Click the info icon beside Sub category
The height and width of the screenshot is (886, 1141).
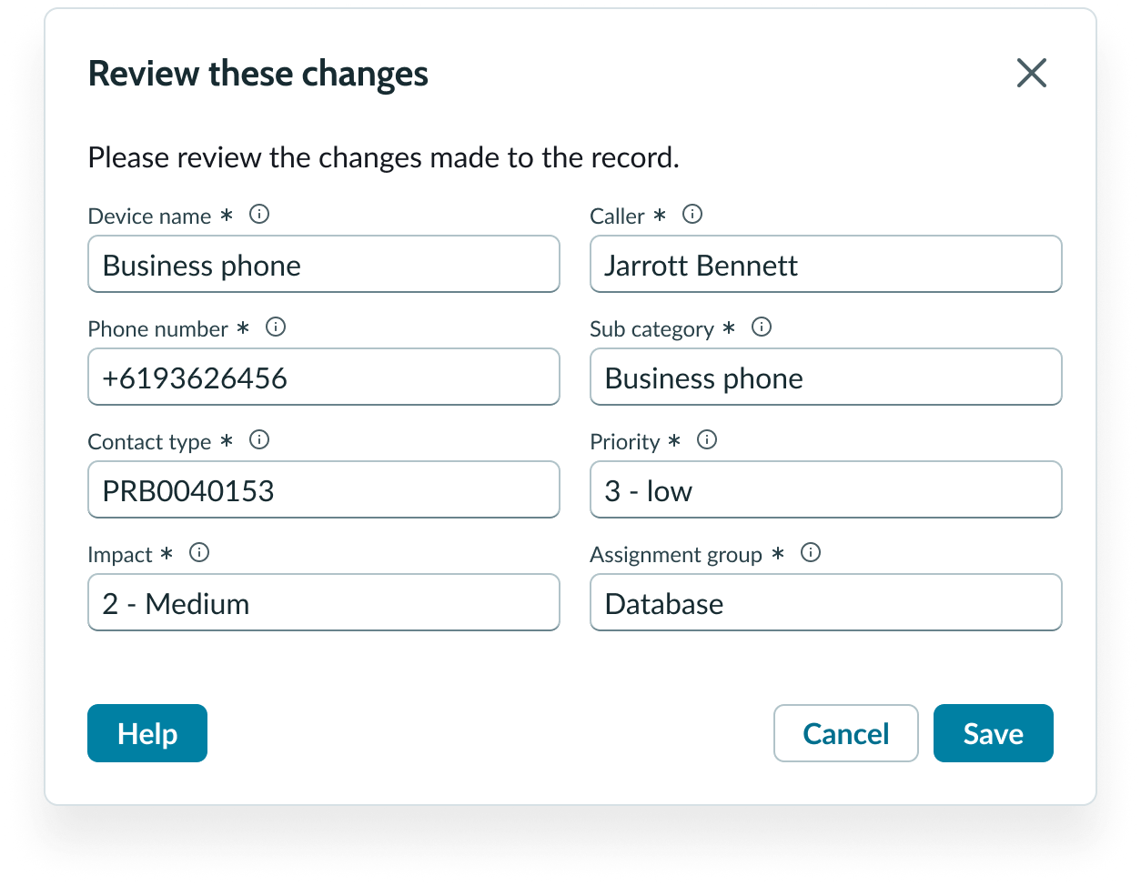[762, 327]
